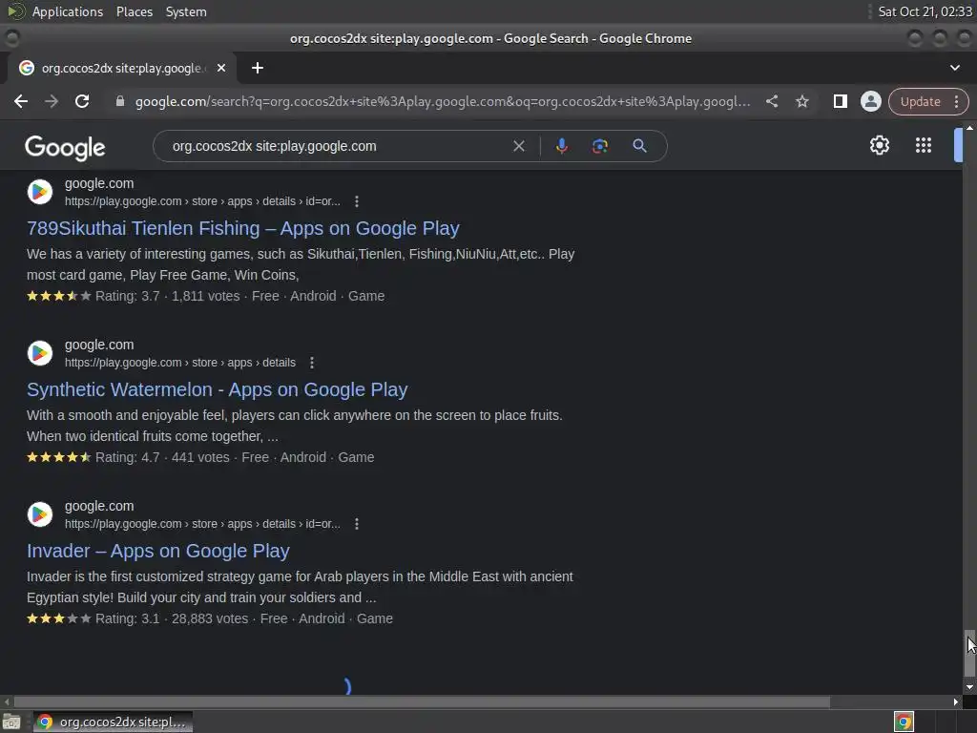This screenshot has height=733, width=977.
Task: Click Play Store favicon of Invader result
Action: tap(40, 514)
